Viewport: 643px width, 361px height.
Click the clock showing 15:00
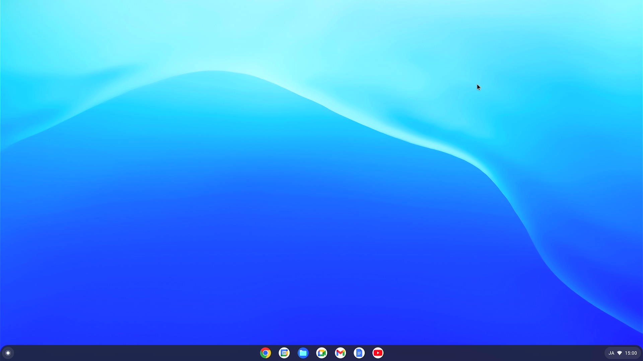632,353
